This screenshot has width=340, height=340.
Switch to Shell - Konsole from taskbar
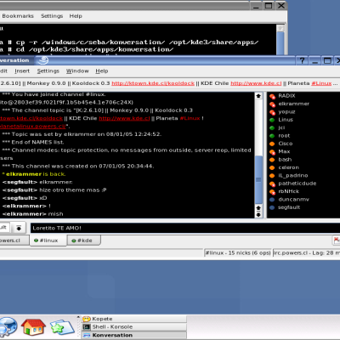(134, 327)
